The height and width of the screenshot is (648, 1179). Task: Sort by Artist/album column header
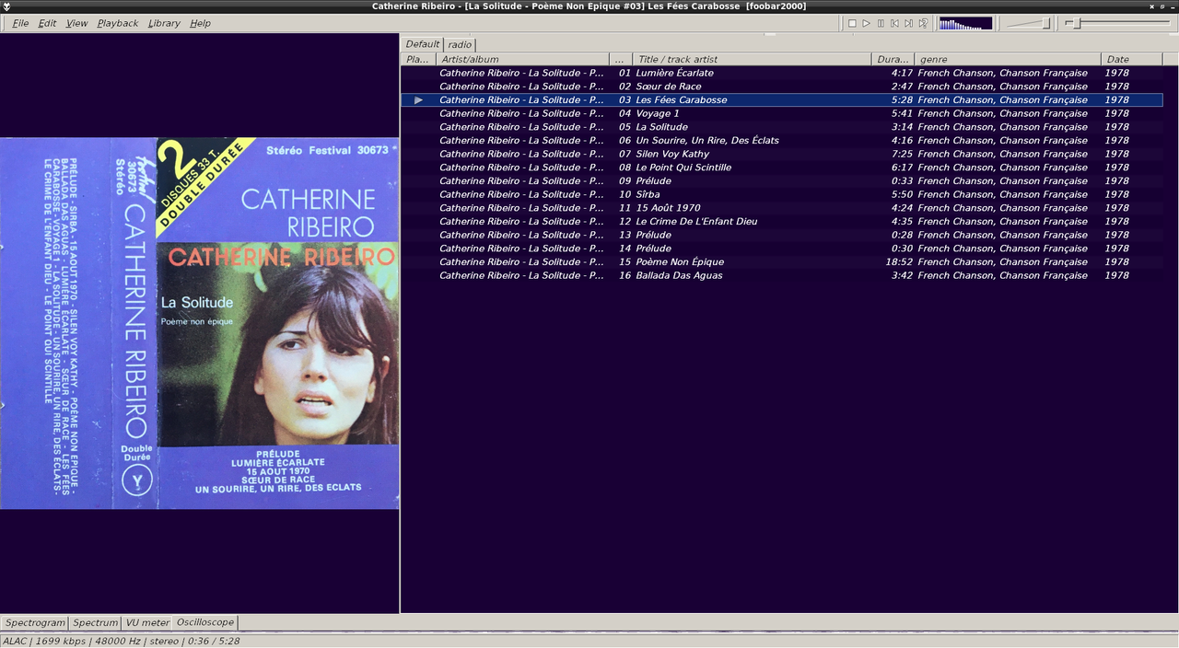click(522, 59)
